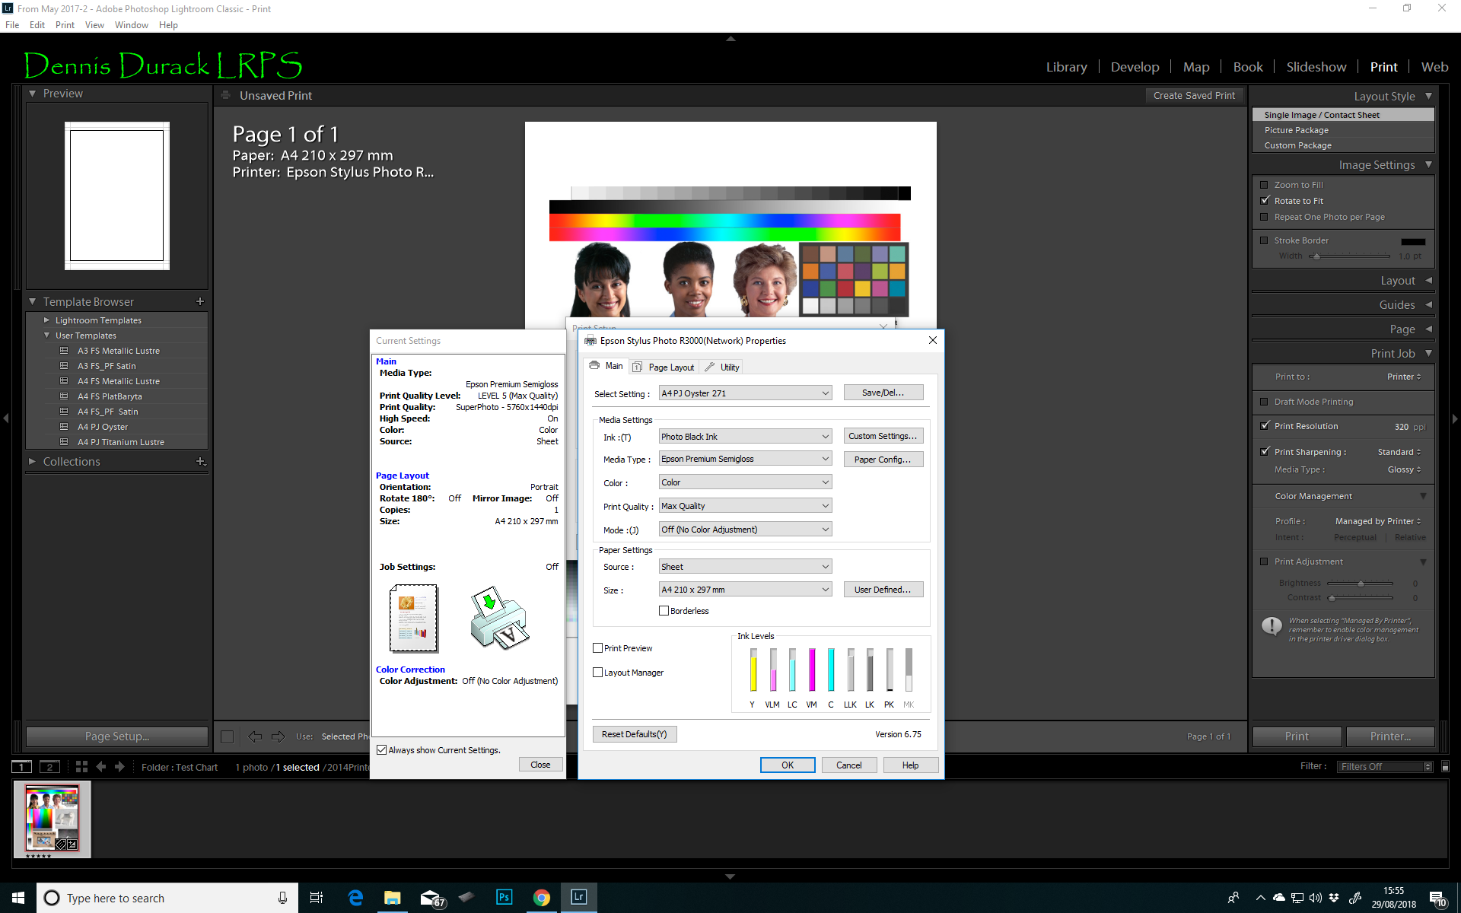Open paper Source dropdown Sheet
The width and height of the screenshot is (1461, 913).
coord(745,567)
